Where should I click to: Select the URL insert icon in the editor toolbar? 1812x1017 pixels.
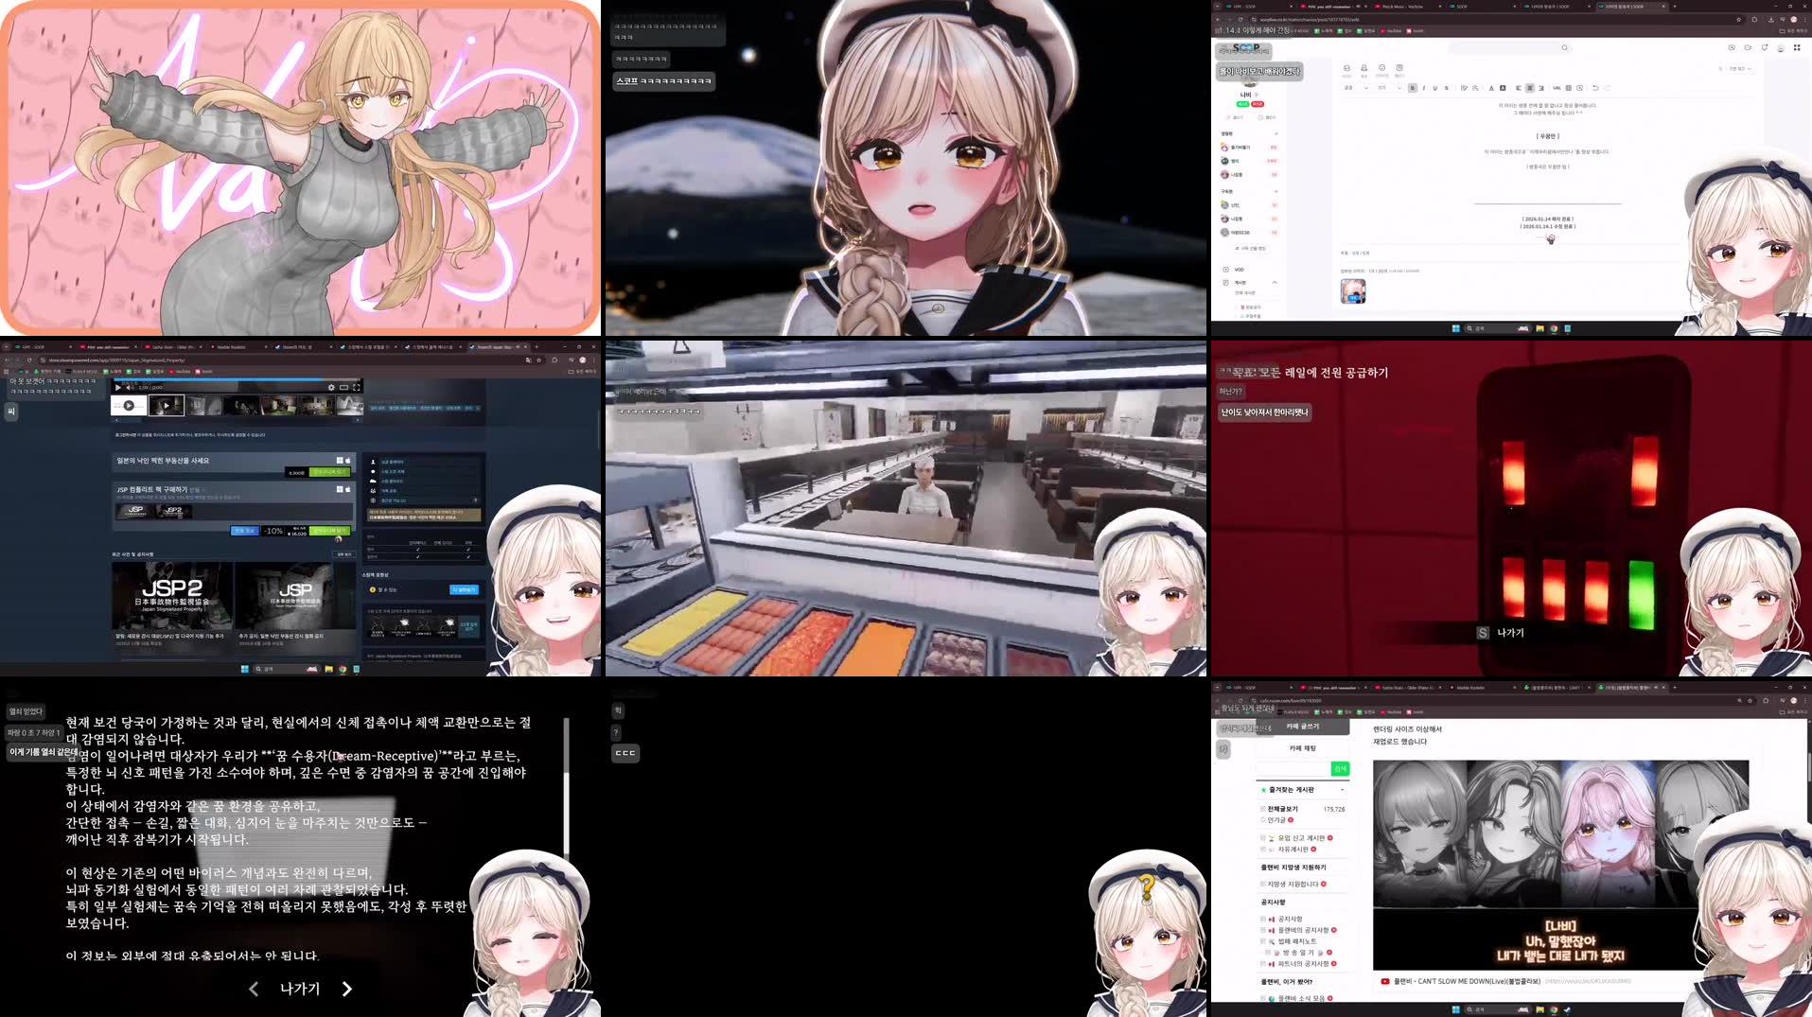click(x=1556, y=87)
